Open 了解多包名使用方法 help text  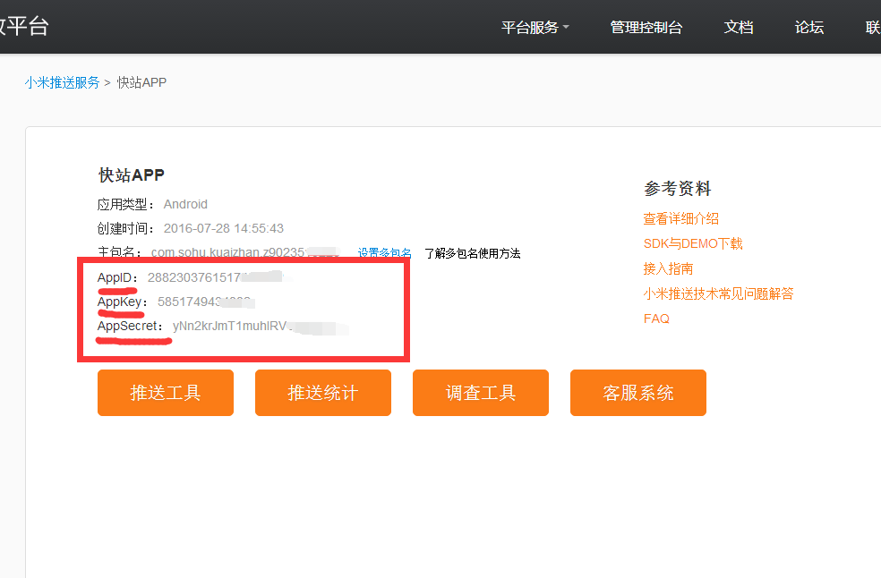472,253
